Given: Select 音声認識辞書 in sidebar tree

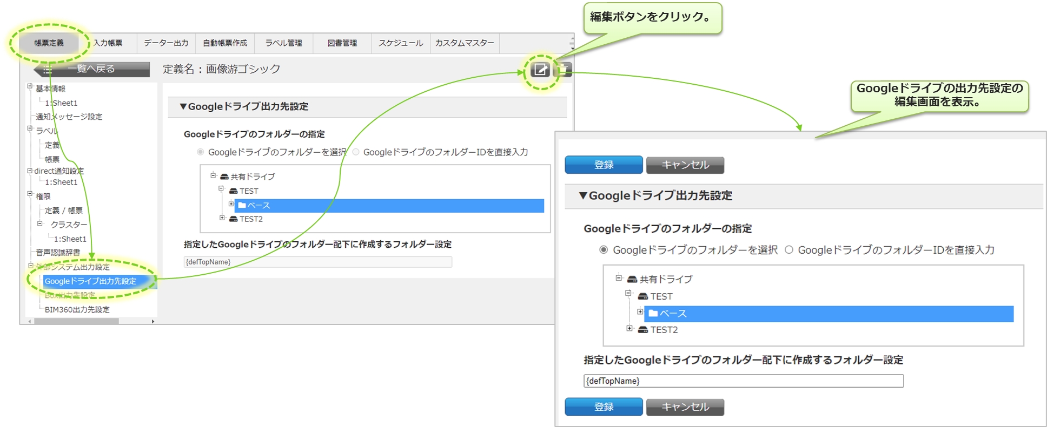Looking at the screenshot, I should tap(58, 253).
